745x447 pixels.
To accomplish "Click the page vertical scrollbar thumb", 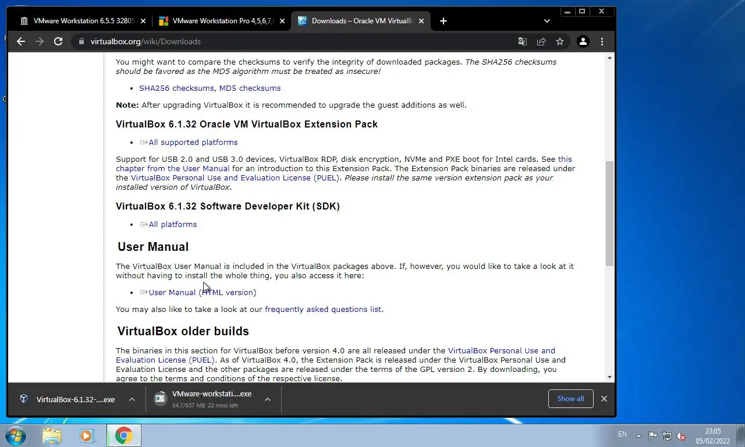I will point(610,214).
